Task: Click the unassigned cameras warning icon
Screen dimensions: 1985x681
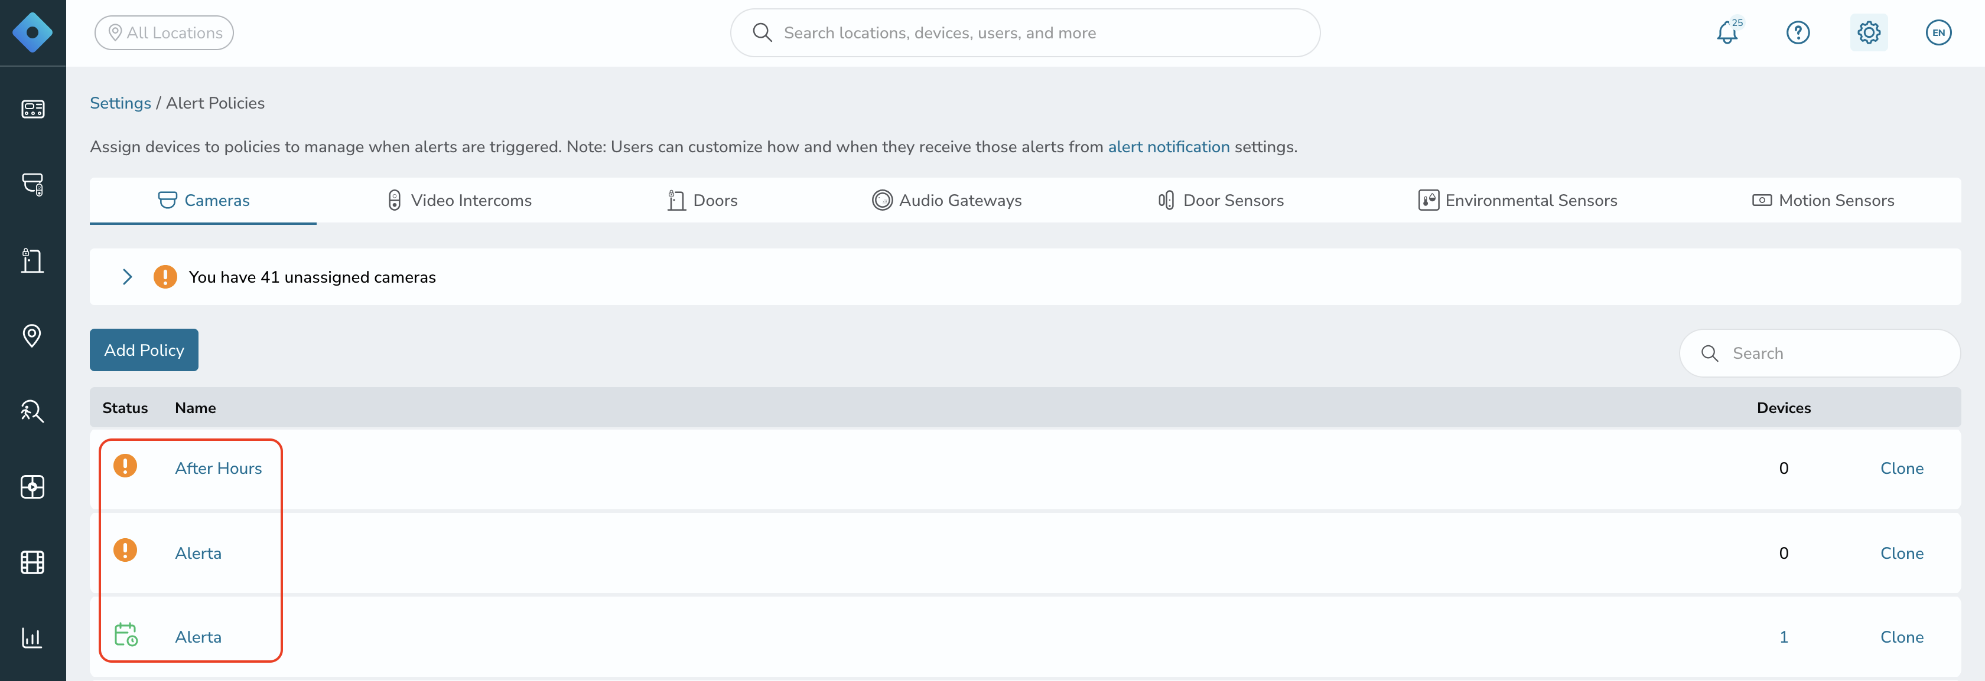Action: pos(165,277)
